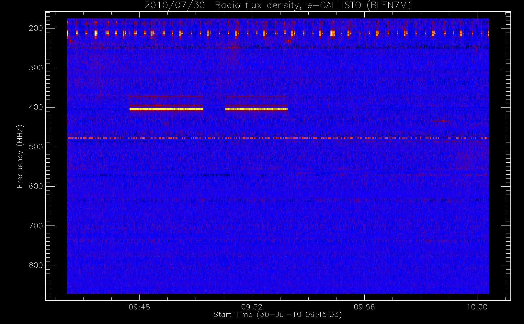The height and width of the screenshot is (324, 524).
Task: Click the '600' frequency axis label
Action: click(x=36, y=186)
